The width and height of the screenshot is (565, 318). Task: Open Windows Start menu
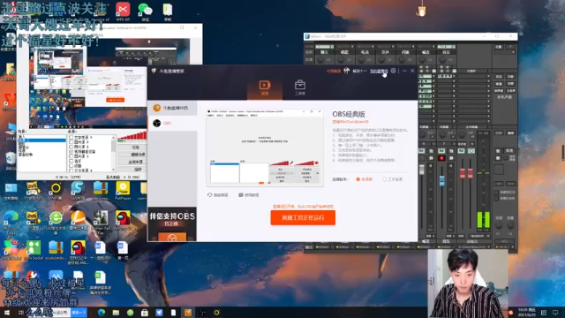click(6, 312)
